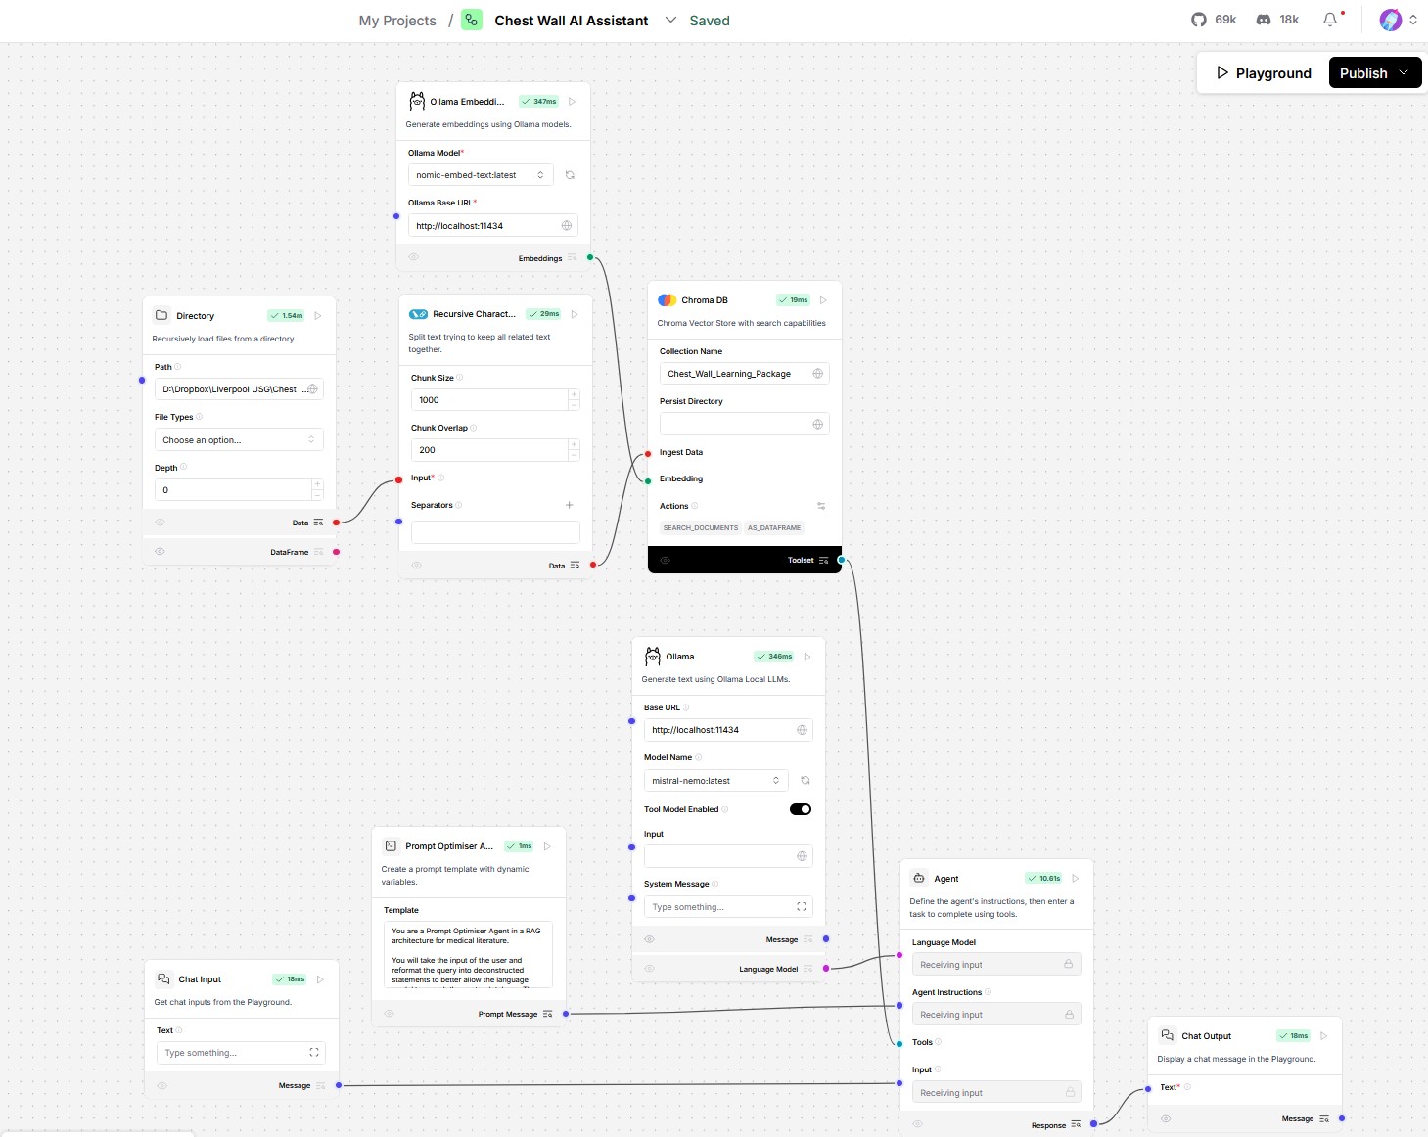
Task: Open the notifications bell
Action: point(1330,20)
